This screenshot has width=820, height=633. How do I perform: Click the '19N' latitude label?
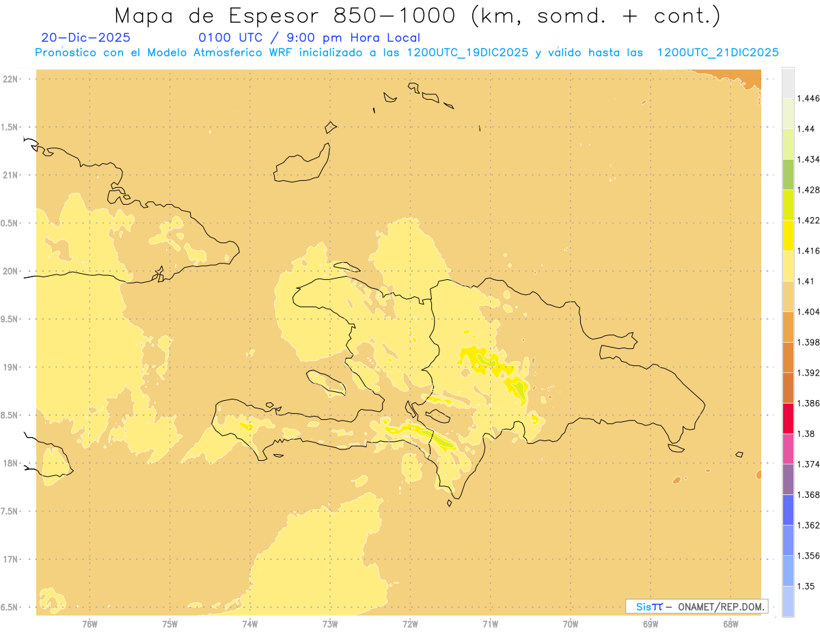click(x=10, y=367)
